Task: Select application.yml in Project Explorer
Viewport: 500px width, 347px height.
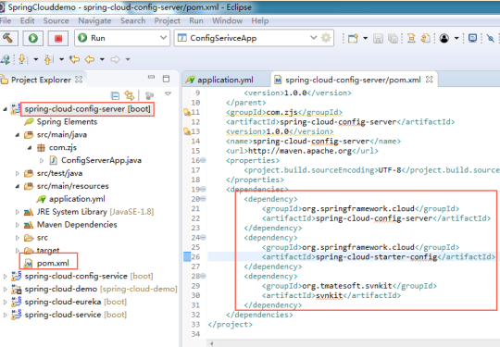Action: pyautogui.click(x=77, y=199)
